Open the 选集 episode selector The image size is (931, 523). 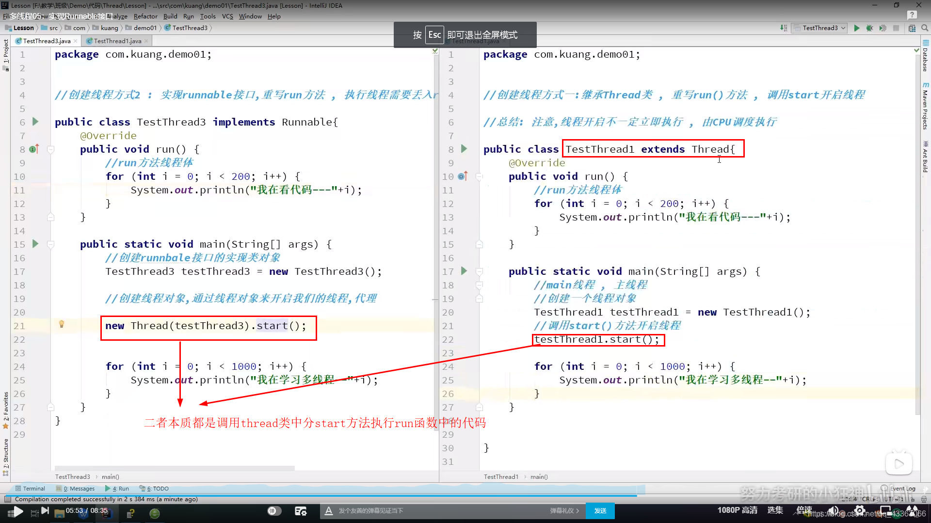tap(775, 510)
